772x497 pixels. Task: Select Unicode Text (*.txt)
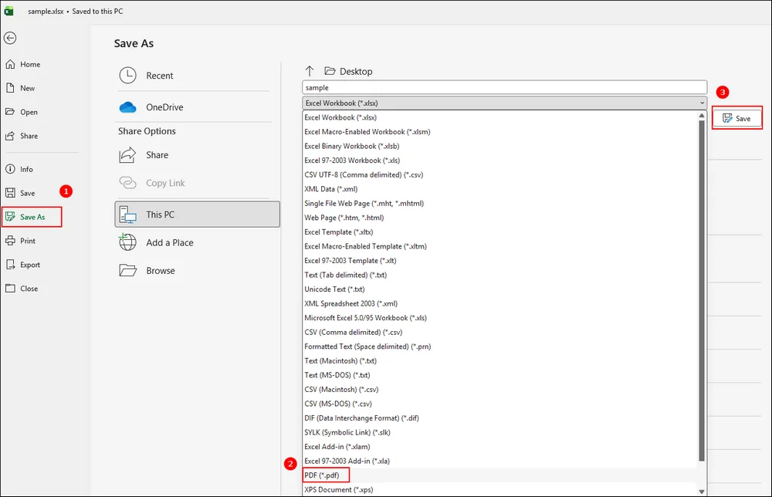coord(501,289)
